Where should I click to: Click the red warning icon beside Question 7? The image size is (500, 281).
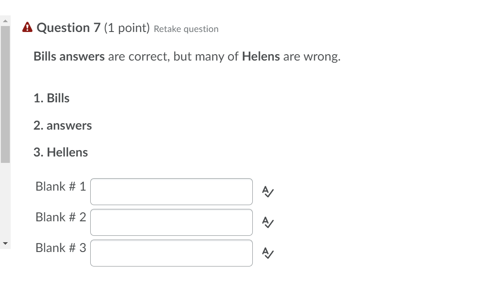27,28
